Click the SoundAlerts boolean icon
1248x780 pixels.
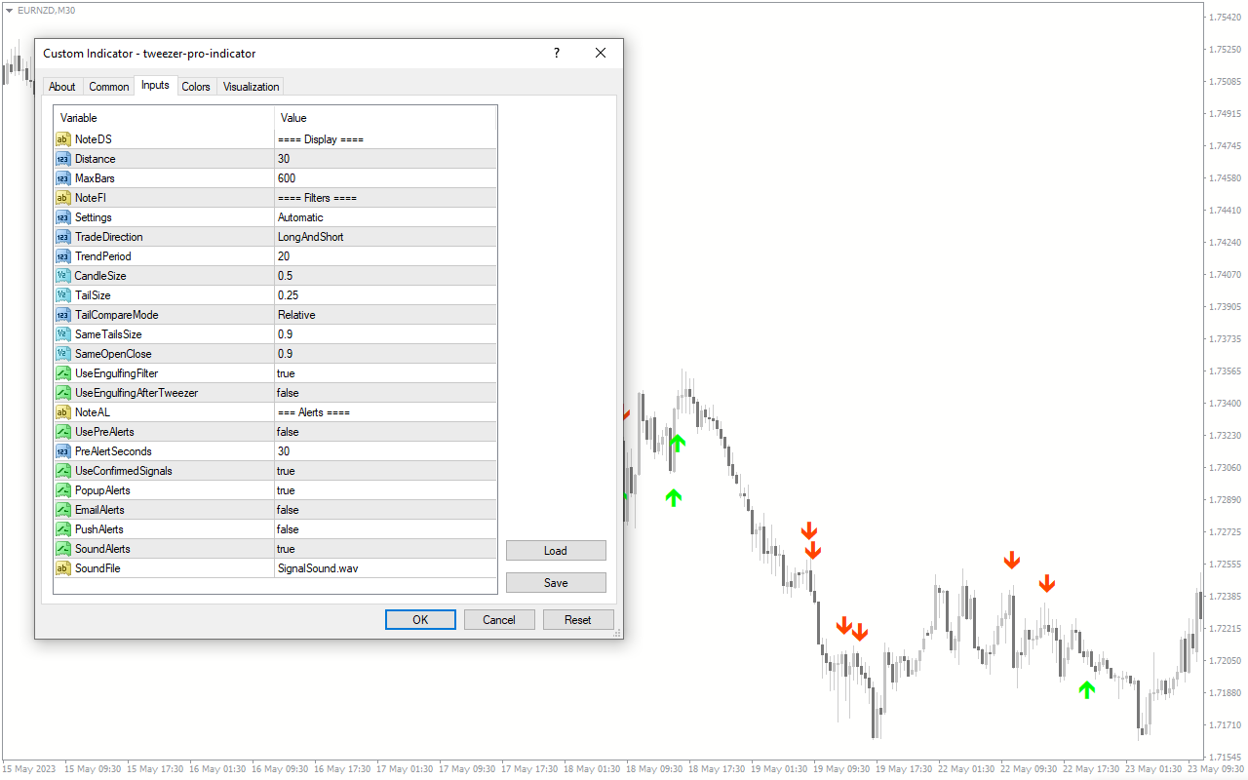63,549
